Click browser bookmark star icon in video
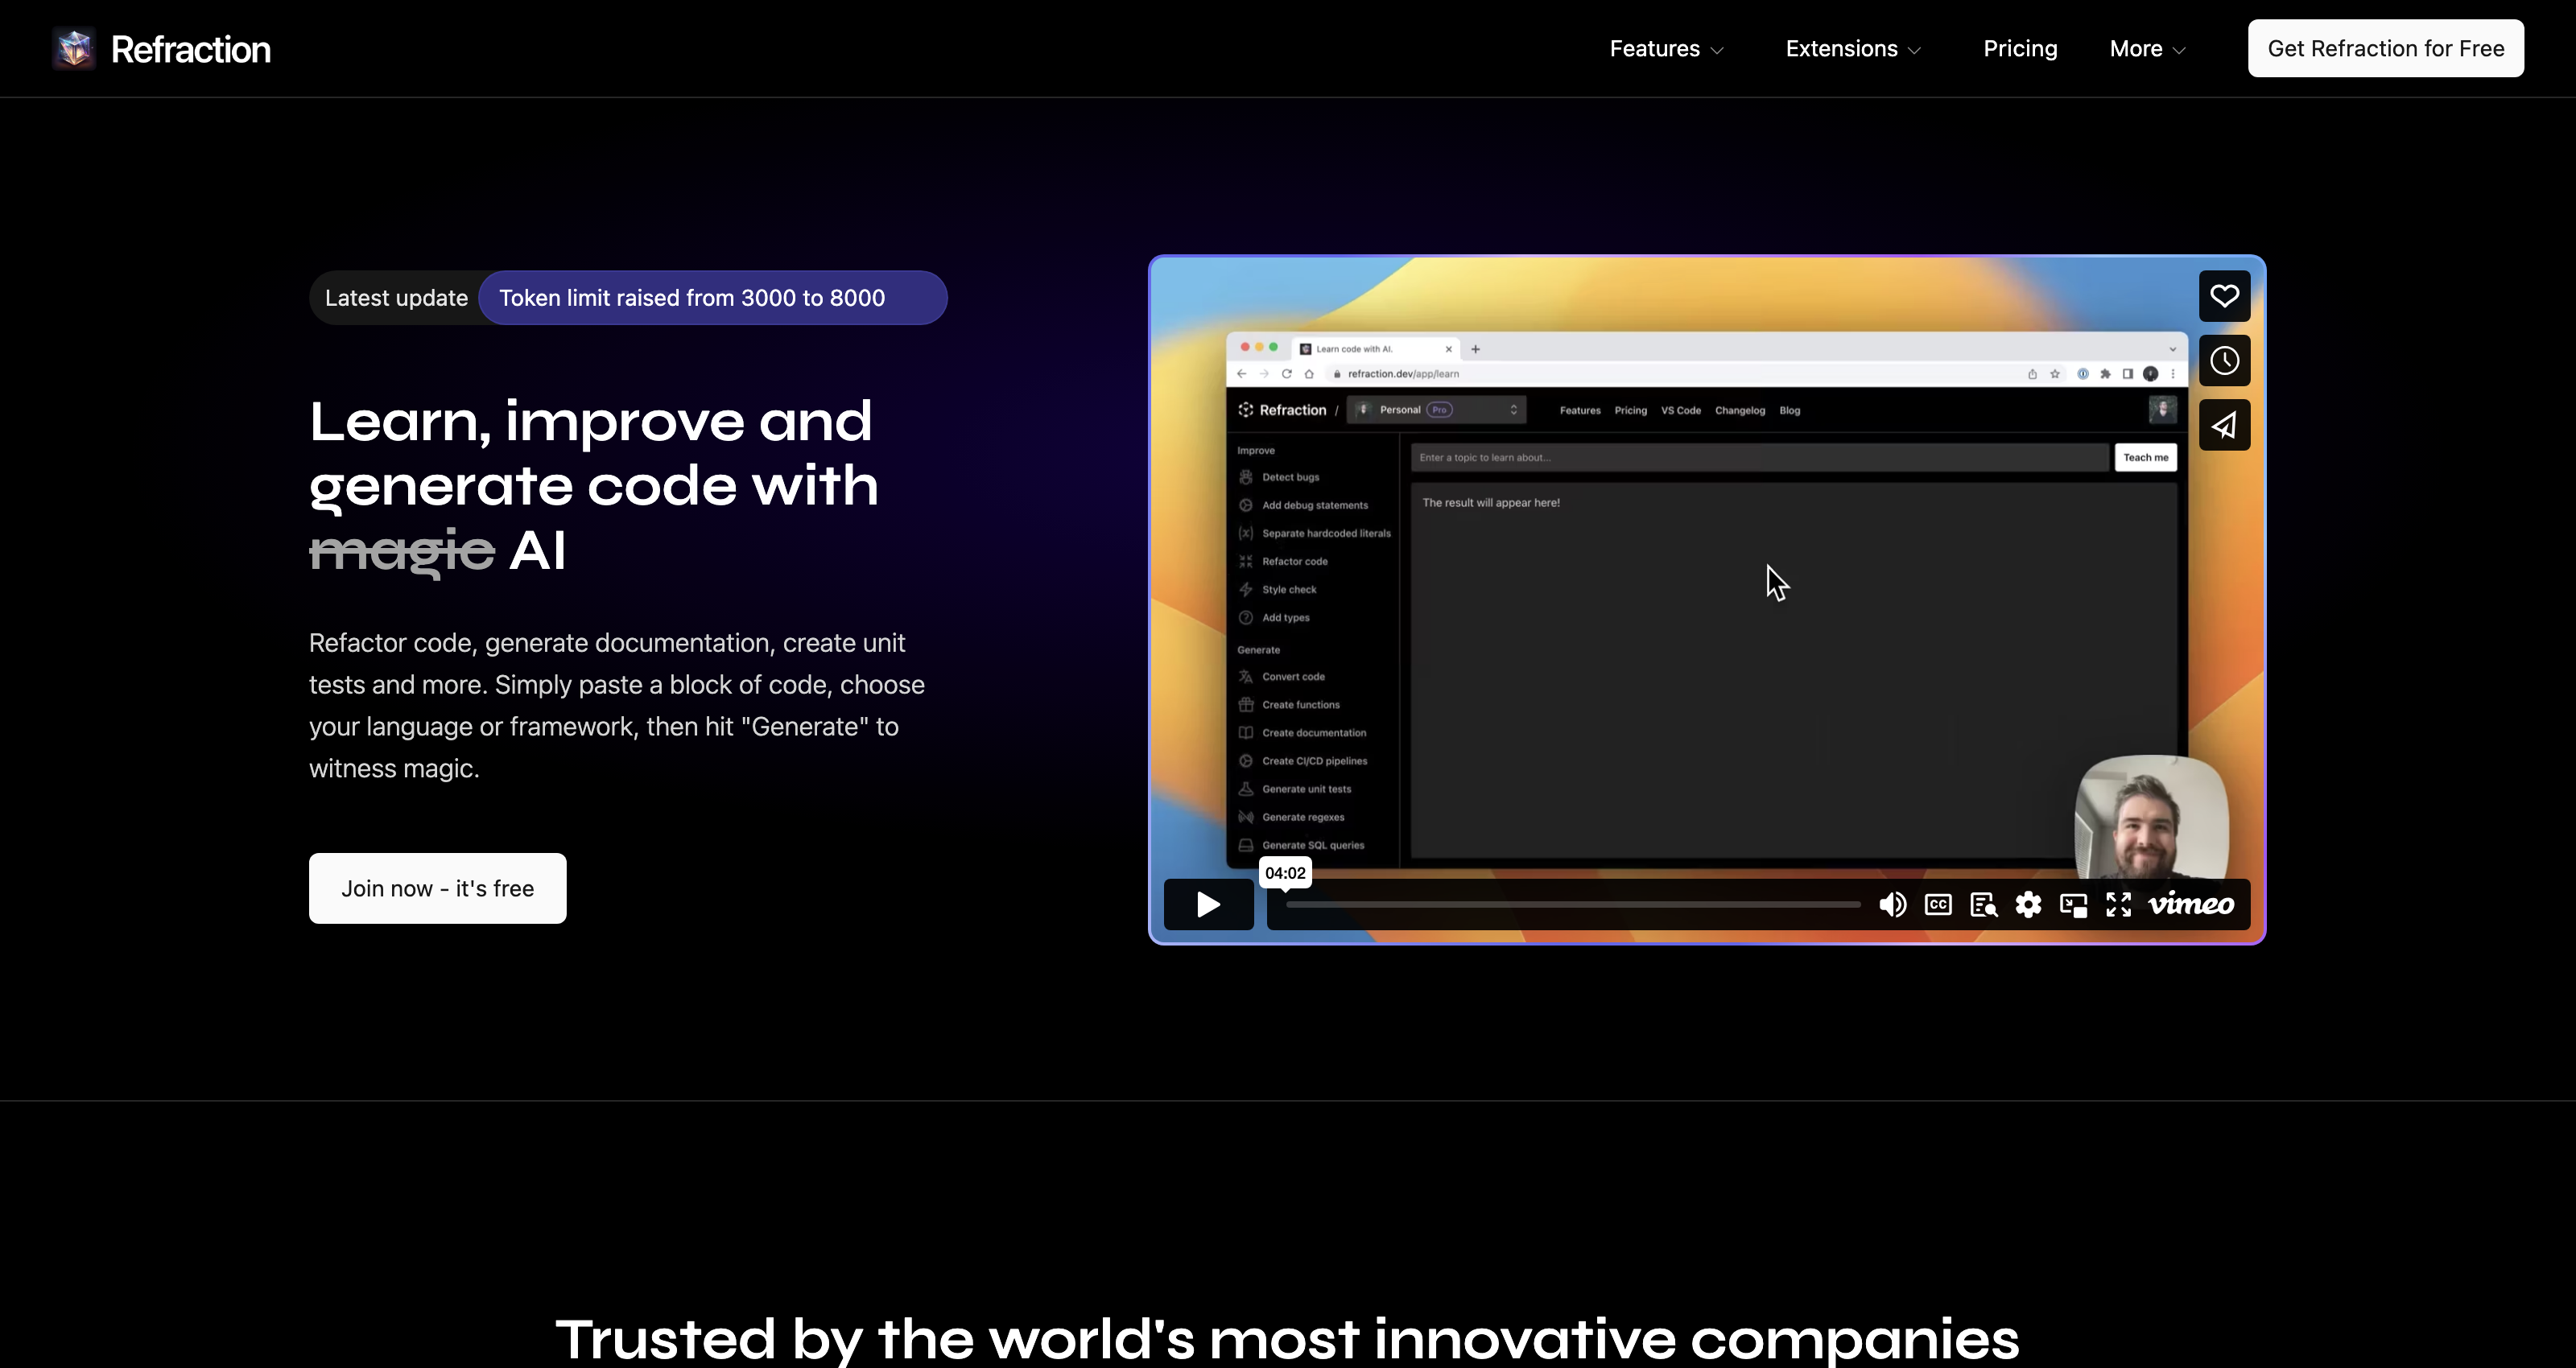Viewport: 2576px width, 1368px height. tap(2054, 373)
